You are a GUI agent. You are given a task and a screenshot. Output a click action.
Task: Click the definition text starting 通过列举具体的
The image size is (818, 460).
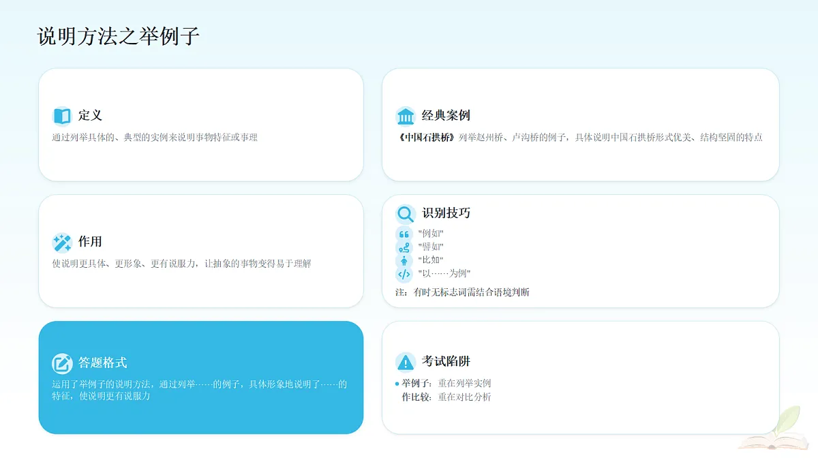tap(155, 138)
